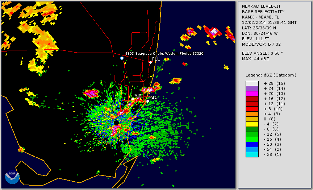Click the 12/02/2014 01:38:41 GMT timestamp
Viewport: 313px width, 190px height.
click(269, 22)
